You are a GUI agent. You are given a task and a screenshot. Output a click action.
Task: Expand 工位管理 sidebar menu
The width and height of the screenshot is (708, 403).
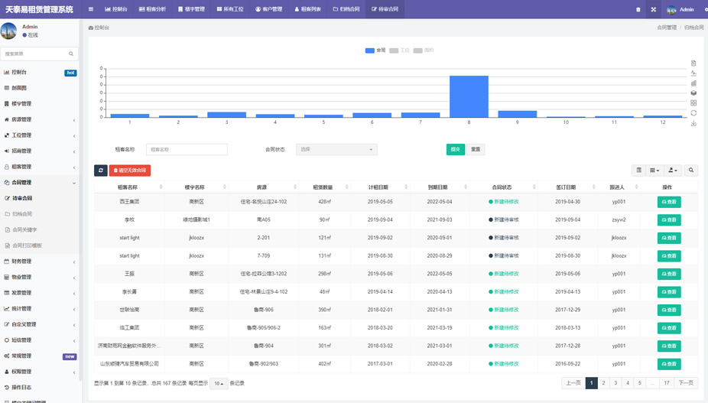[x=40, y=135]
